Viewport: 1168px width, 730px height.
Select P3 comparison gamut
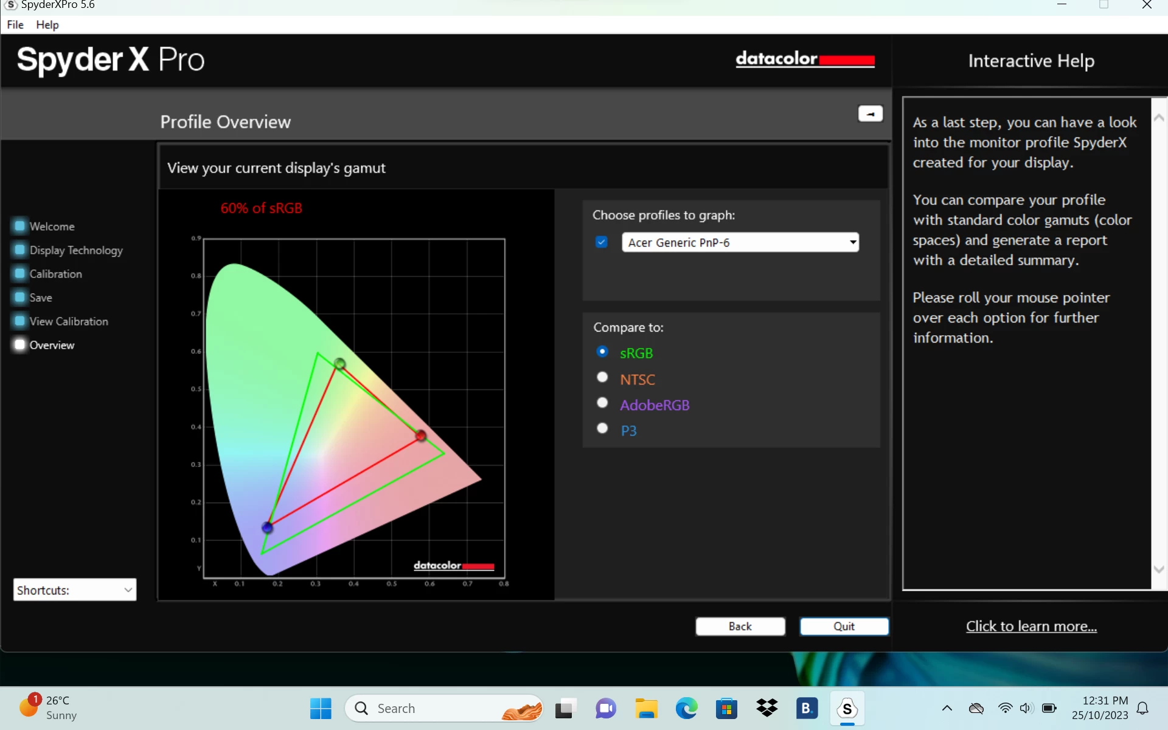602,429
